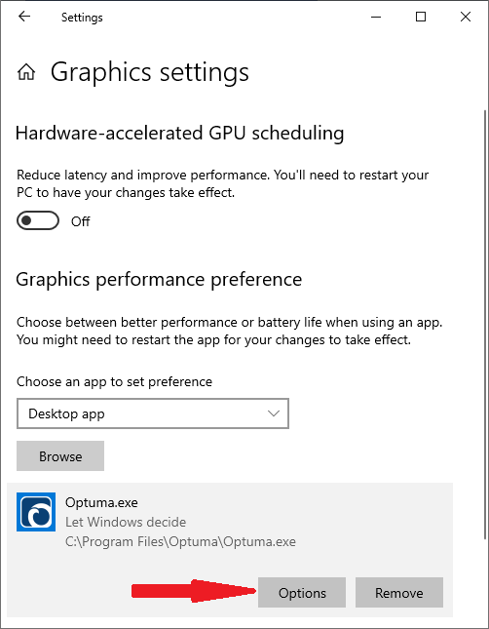Viewport: 489px width, 629px height.
Task: Select the blue Optuma app icon
Action: [36, 512]
